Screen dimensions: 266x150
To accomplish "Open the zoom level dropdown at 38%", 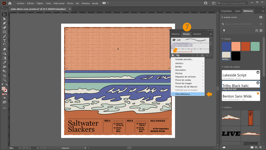I will (x=20, y=148).
